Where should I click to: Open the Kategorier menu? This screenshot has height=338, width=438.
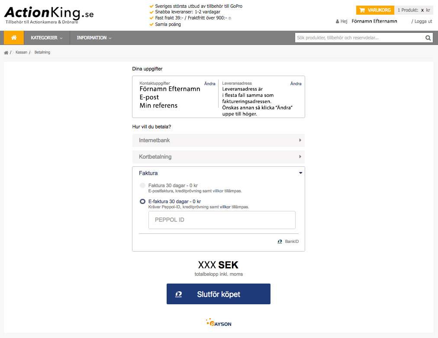pos(47,38)
